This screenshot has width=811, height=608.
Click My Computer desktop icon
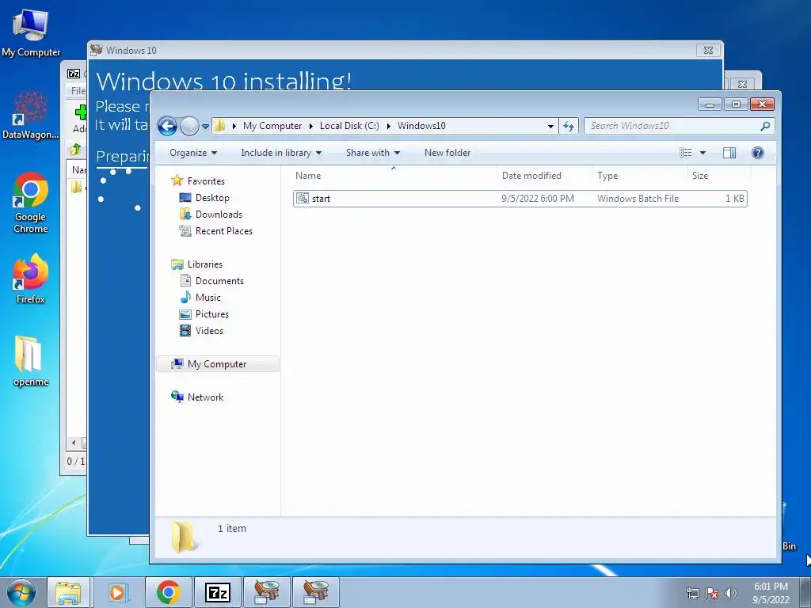31,32
